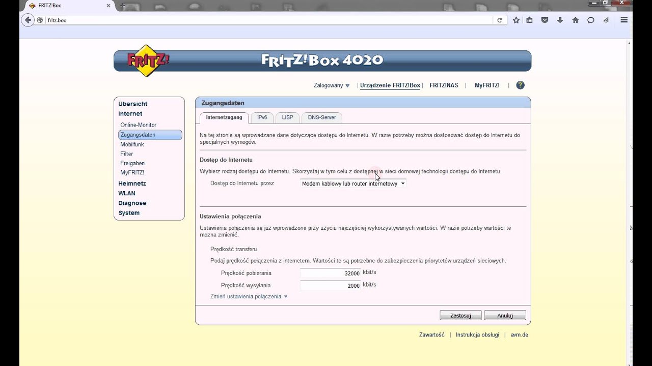Click the Prędkość pobierania input field
The width and height of the screenshot is (652, 366).
click(331, 273)
